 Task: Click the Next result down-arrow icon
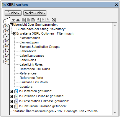13,20
